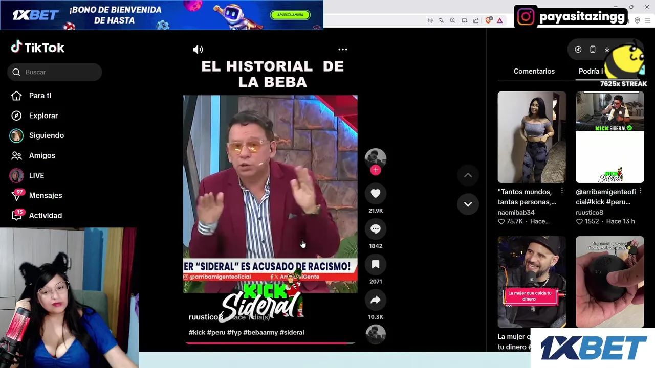Open ruustico8 profile under the video

tap(206, 317)
